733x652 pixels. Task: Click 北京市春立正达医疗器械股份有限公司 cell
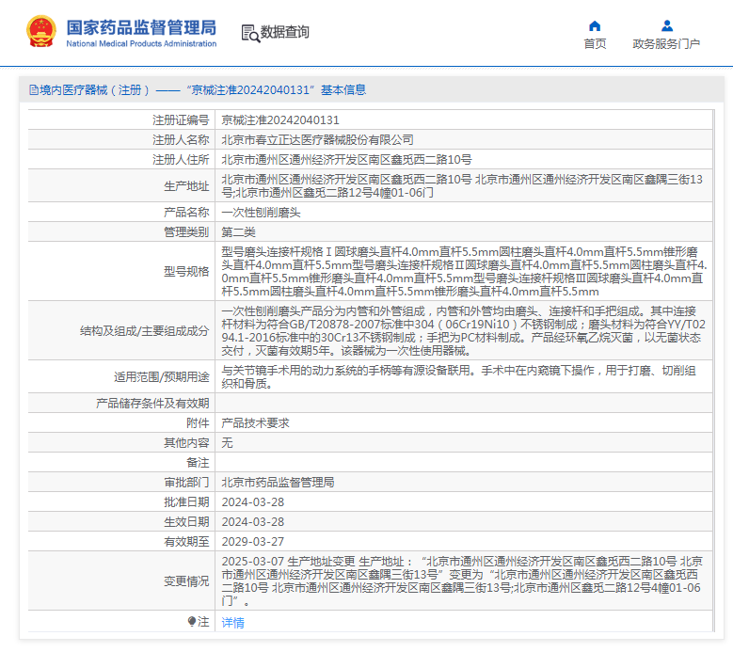317,140
